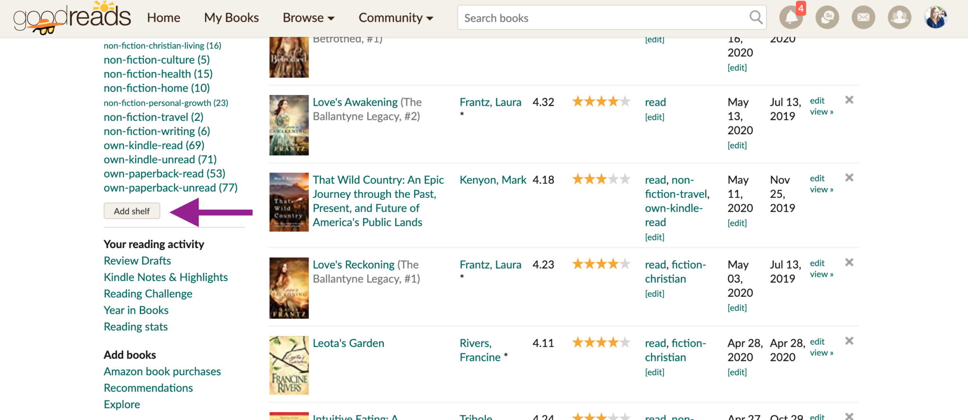Remove Love's Awakening with the X icon
The image size is (968, 420).
point(849,100)
